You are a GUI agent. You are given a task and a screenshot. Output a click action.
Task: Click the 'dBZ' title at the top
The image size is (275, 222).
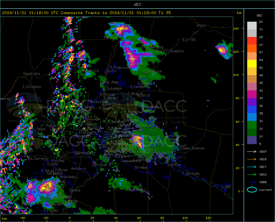click(x=137, y=5)
